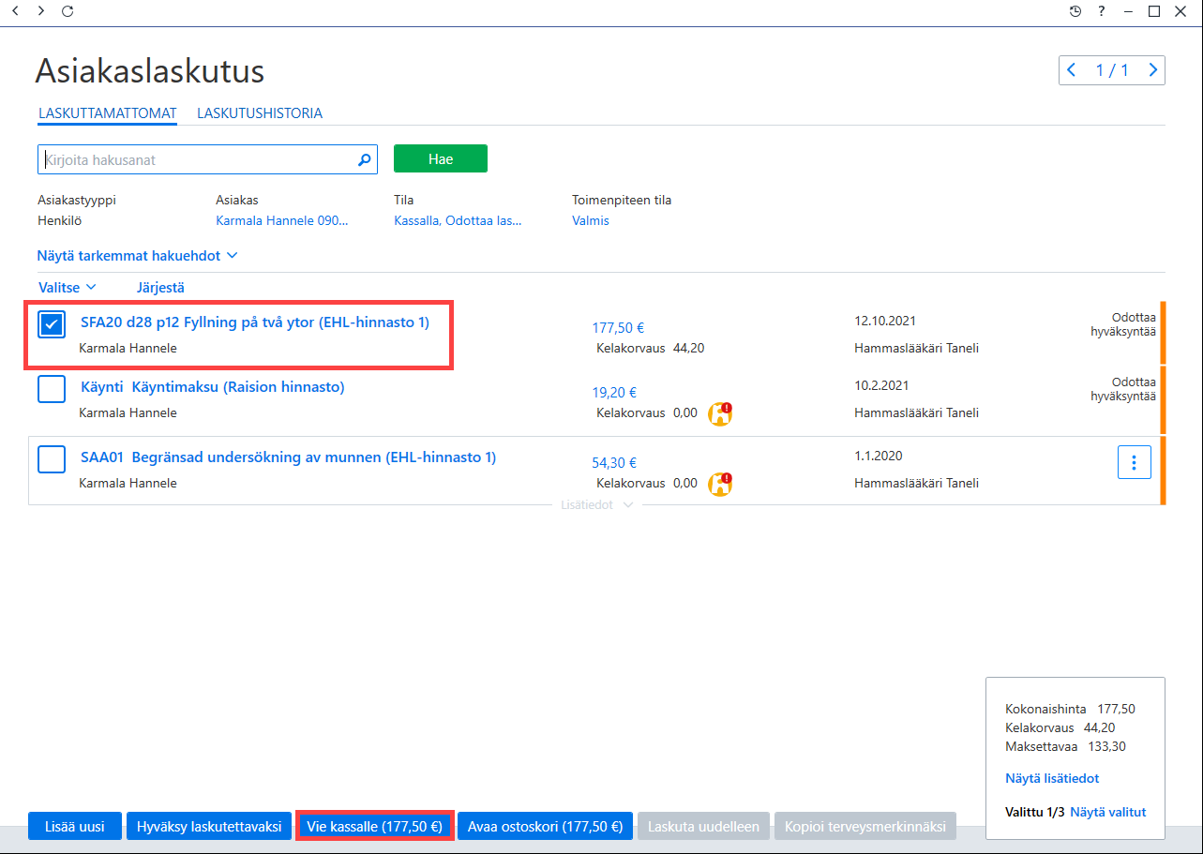Click the 19,20 € price on Käyntimaksu row
The width and height of the screenshot is (1203, 854).
[x=614, y=393]
